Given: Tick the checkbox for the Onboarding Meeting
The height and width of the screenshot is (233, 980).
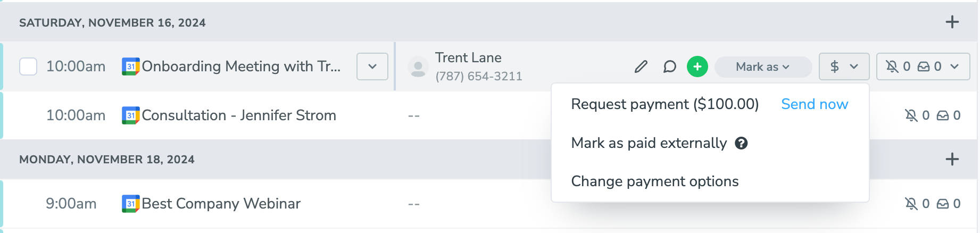Looking at the screenshot, I should (x=28, y=67).
